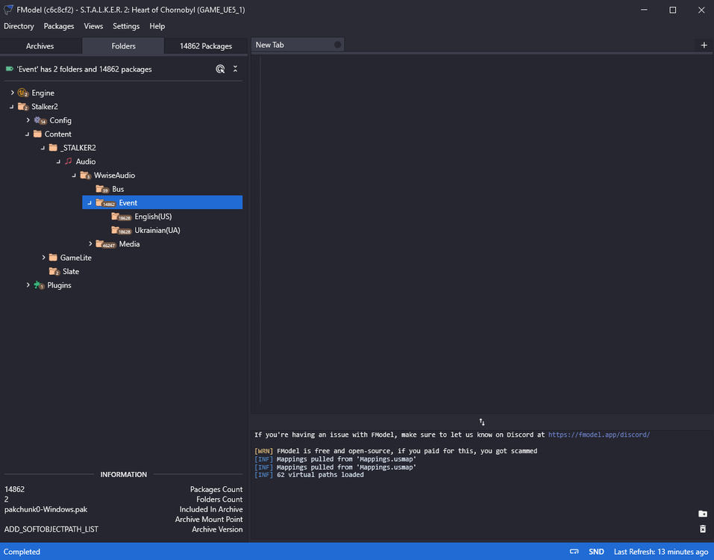The image size is (714, 560).
Task: Click the Audio music note icon
Action: [69, 161]
